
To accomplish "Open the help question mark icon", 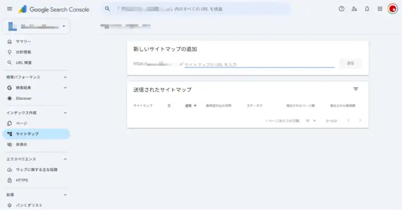I will click(341, 9).
